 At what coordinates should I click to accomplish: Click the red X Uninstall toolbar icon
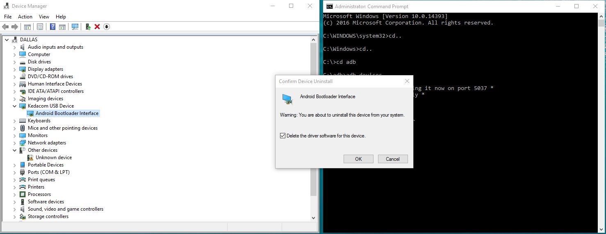pyautogui.click(x=97, y=27)
